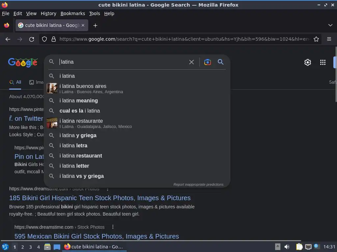This screenshot has width=337, height=252.
Task: Click the Firefox back arrow button
Action: pos(8,39)
